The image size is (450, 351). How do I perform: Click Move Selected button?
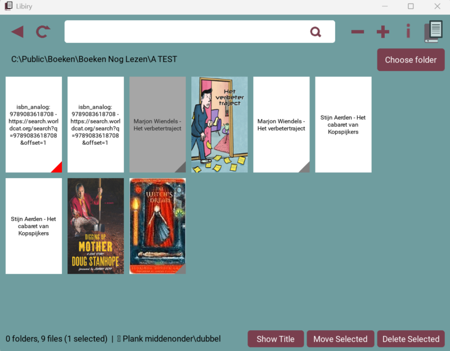tap(340, 339)
